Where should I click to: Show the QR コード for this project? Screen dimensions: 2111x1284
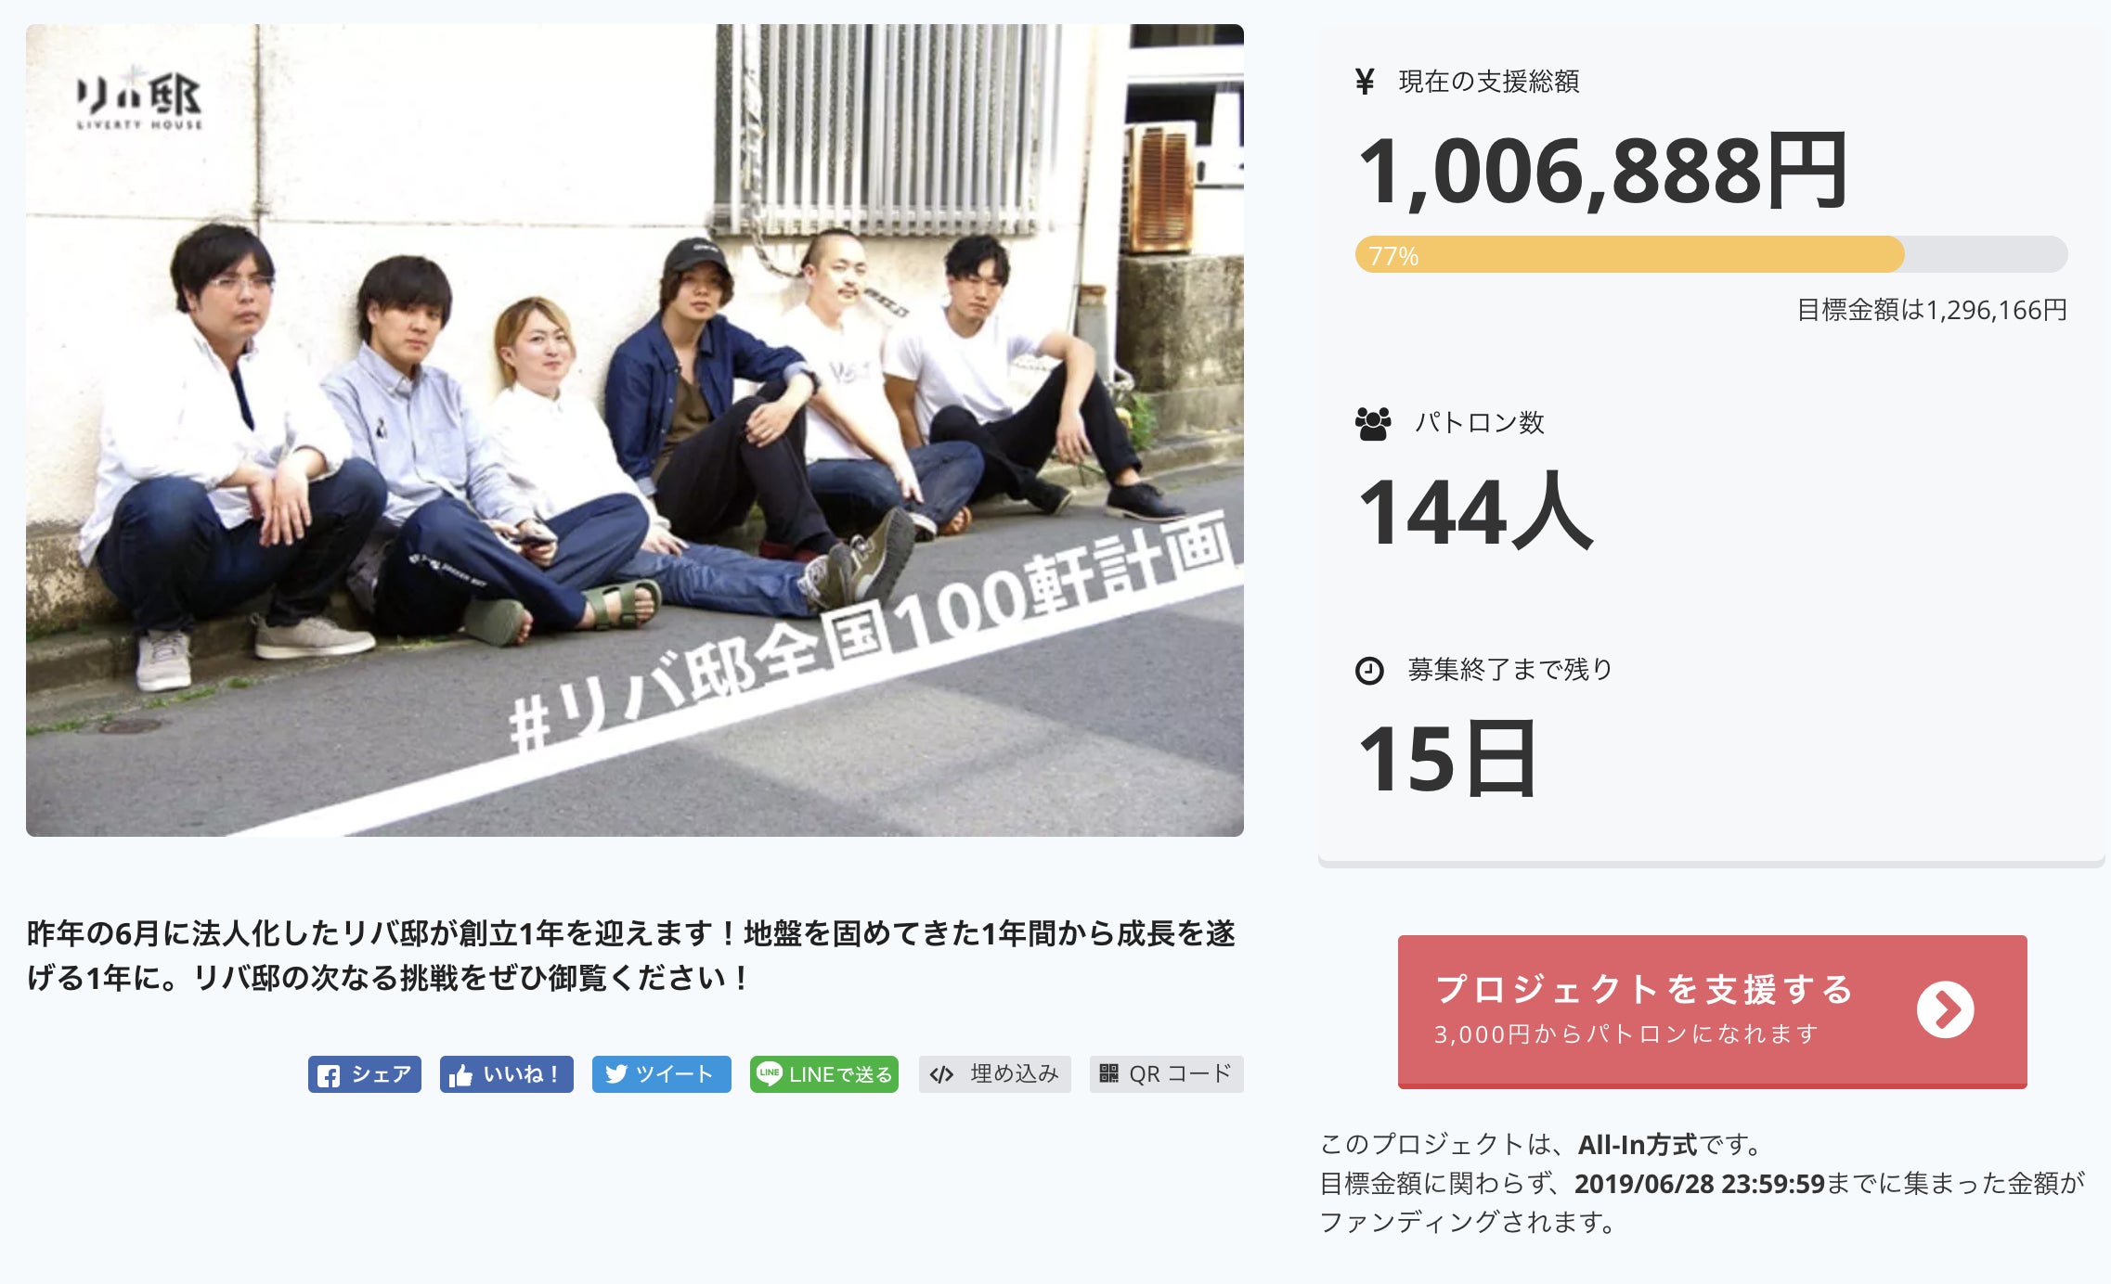(1166, 1074)
